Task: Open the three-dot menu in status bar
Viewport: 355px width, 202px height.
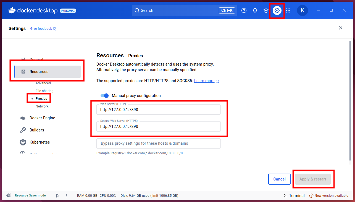Action: point(67,196)
